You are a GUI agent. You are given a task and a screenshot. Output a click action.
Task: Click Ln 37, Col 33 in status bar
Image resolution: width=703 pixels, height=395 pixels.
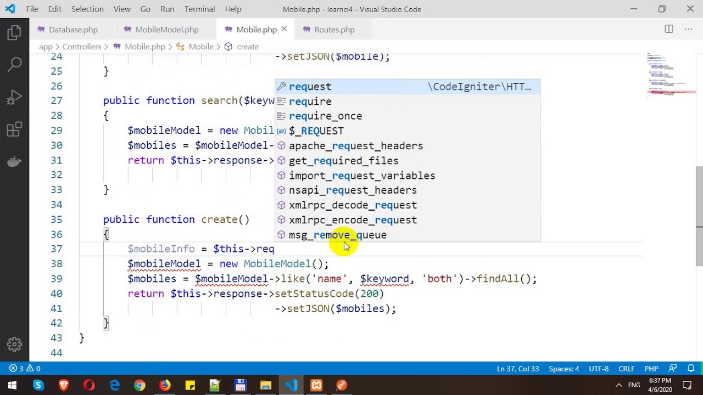pyautogui.click(x=517, y=369)
